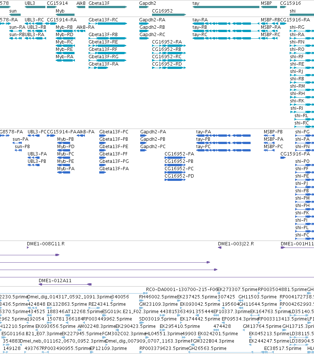Screen dimensions: 314x354
Task: Click the CG15914 gene label
Action: pyautogui.click(x=57, y=3)
